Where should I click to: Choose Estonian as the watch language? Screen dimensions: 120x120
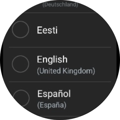60,30
